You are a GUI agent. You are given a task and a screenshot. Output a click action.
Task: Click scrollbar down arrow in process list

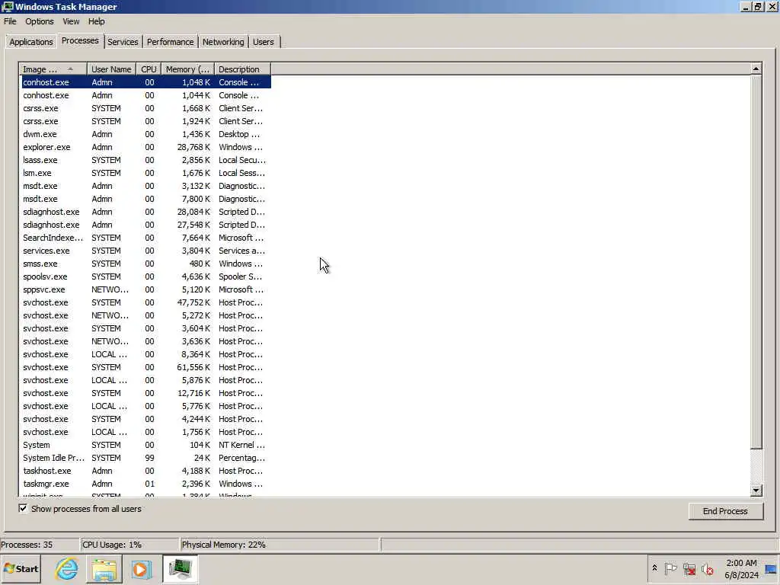pyautogui.click(x=756, y=491)
